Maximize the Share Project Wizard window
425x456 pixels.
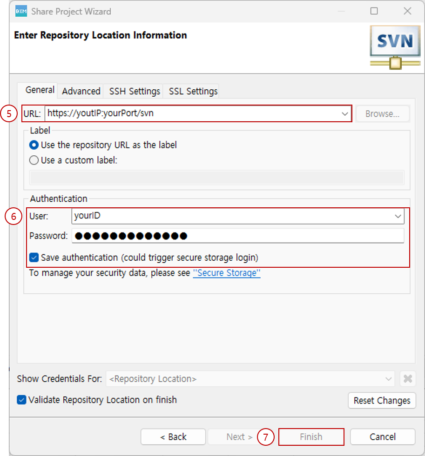[x=374, y=12]
